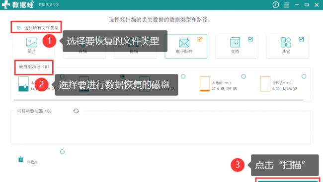Uncheck the 文档 checkbox
The width and height of the screenshot is (323, 182).
250,39
